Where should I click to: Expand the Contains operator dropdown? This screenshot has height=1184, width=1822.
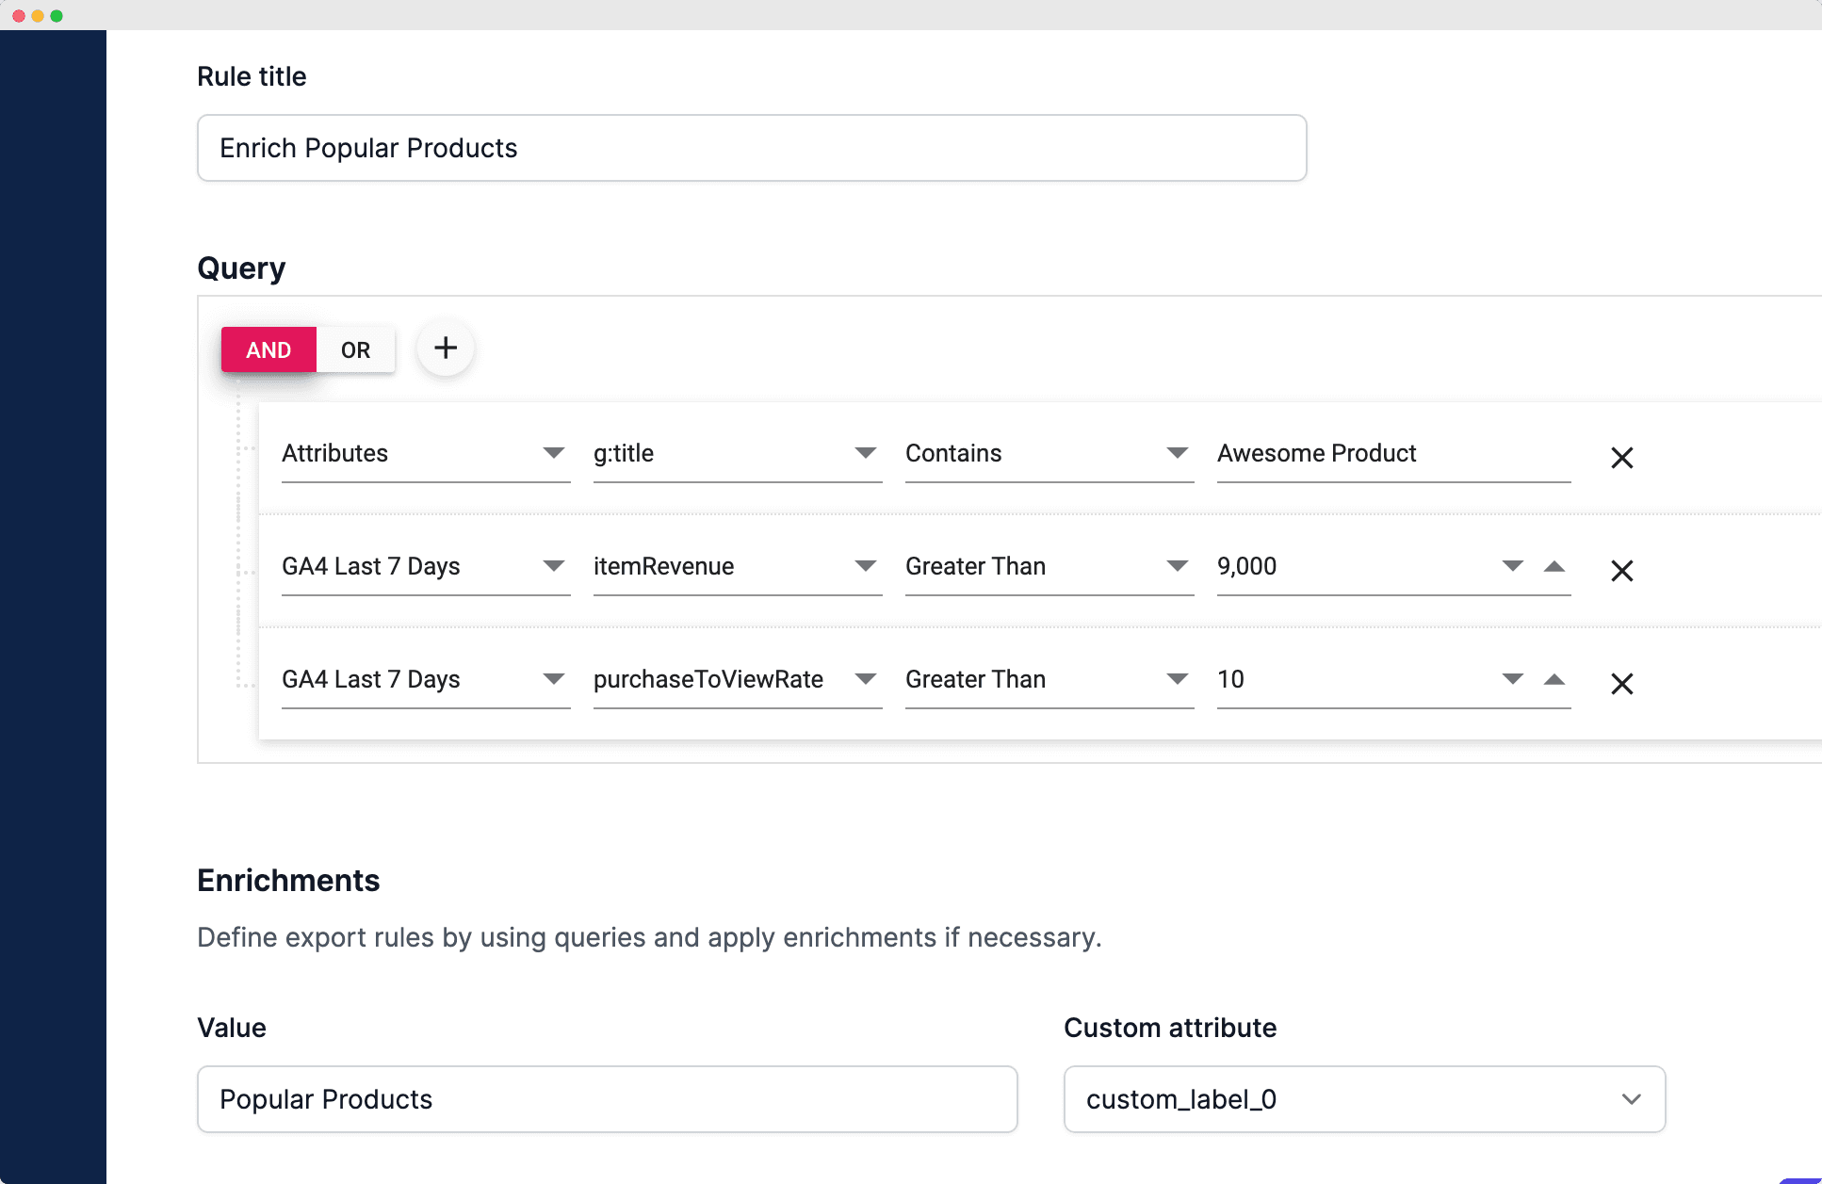click(1049, 454)
